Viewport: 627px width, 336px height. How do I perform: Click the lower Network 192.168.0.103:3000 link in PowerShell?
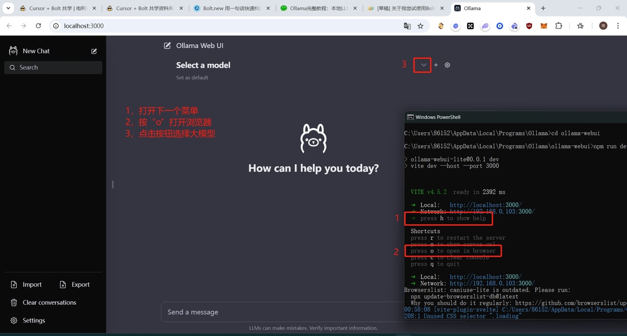pyautogui.click(x=492, y=284)
